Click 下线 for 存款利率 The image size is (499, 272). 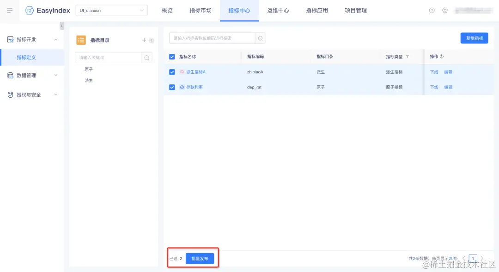pyautogui.click(x=434, y=87)
